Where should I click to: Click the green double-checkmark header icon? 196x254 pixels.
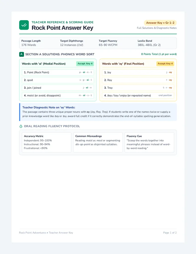(24, 25)
